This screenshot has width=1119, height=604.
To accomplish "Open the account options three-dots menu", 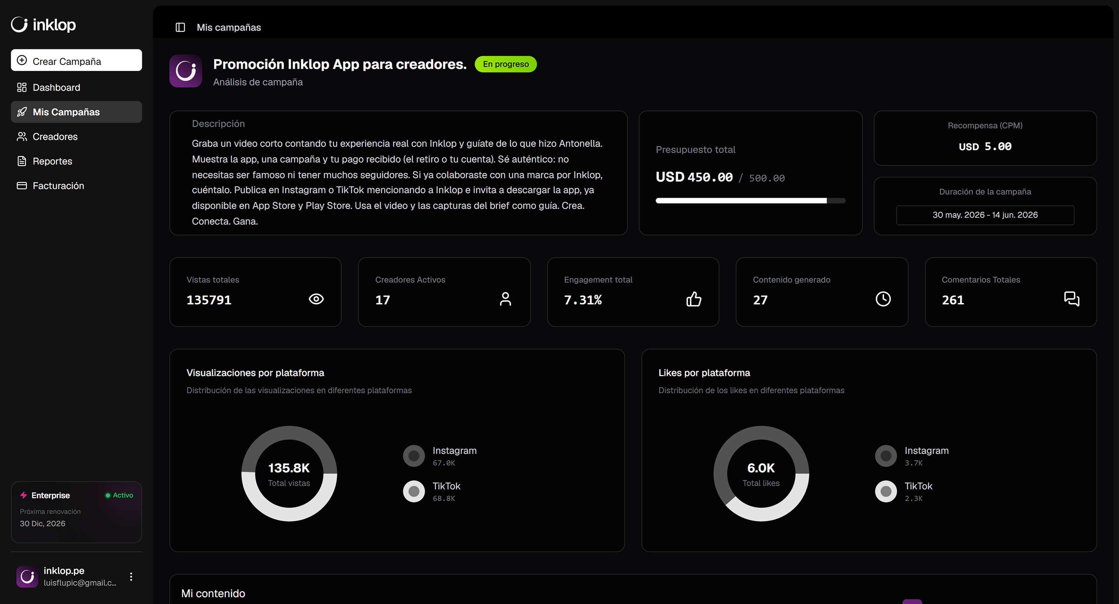I will (131, 577).
